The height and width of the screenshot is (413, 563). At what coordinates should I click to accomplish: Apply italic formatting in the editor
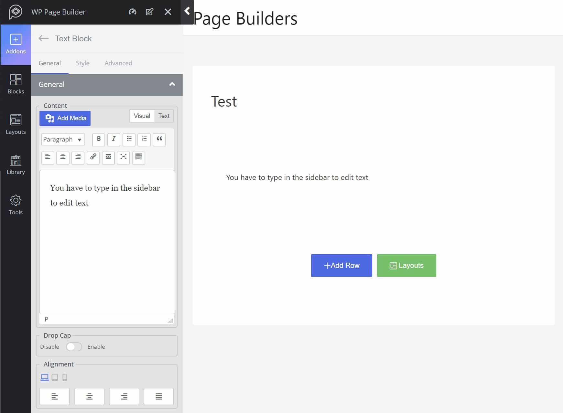click(114, 139)
